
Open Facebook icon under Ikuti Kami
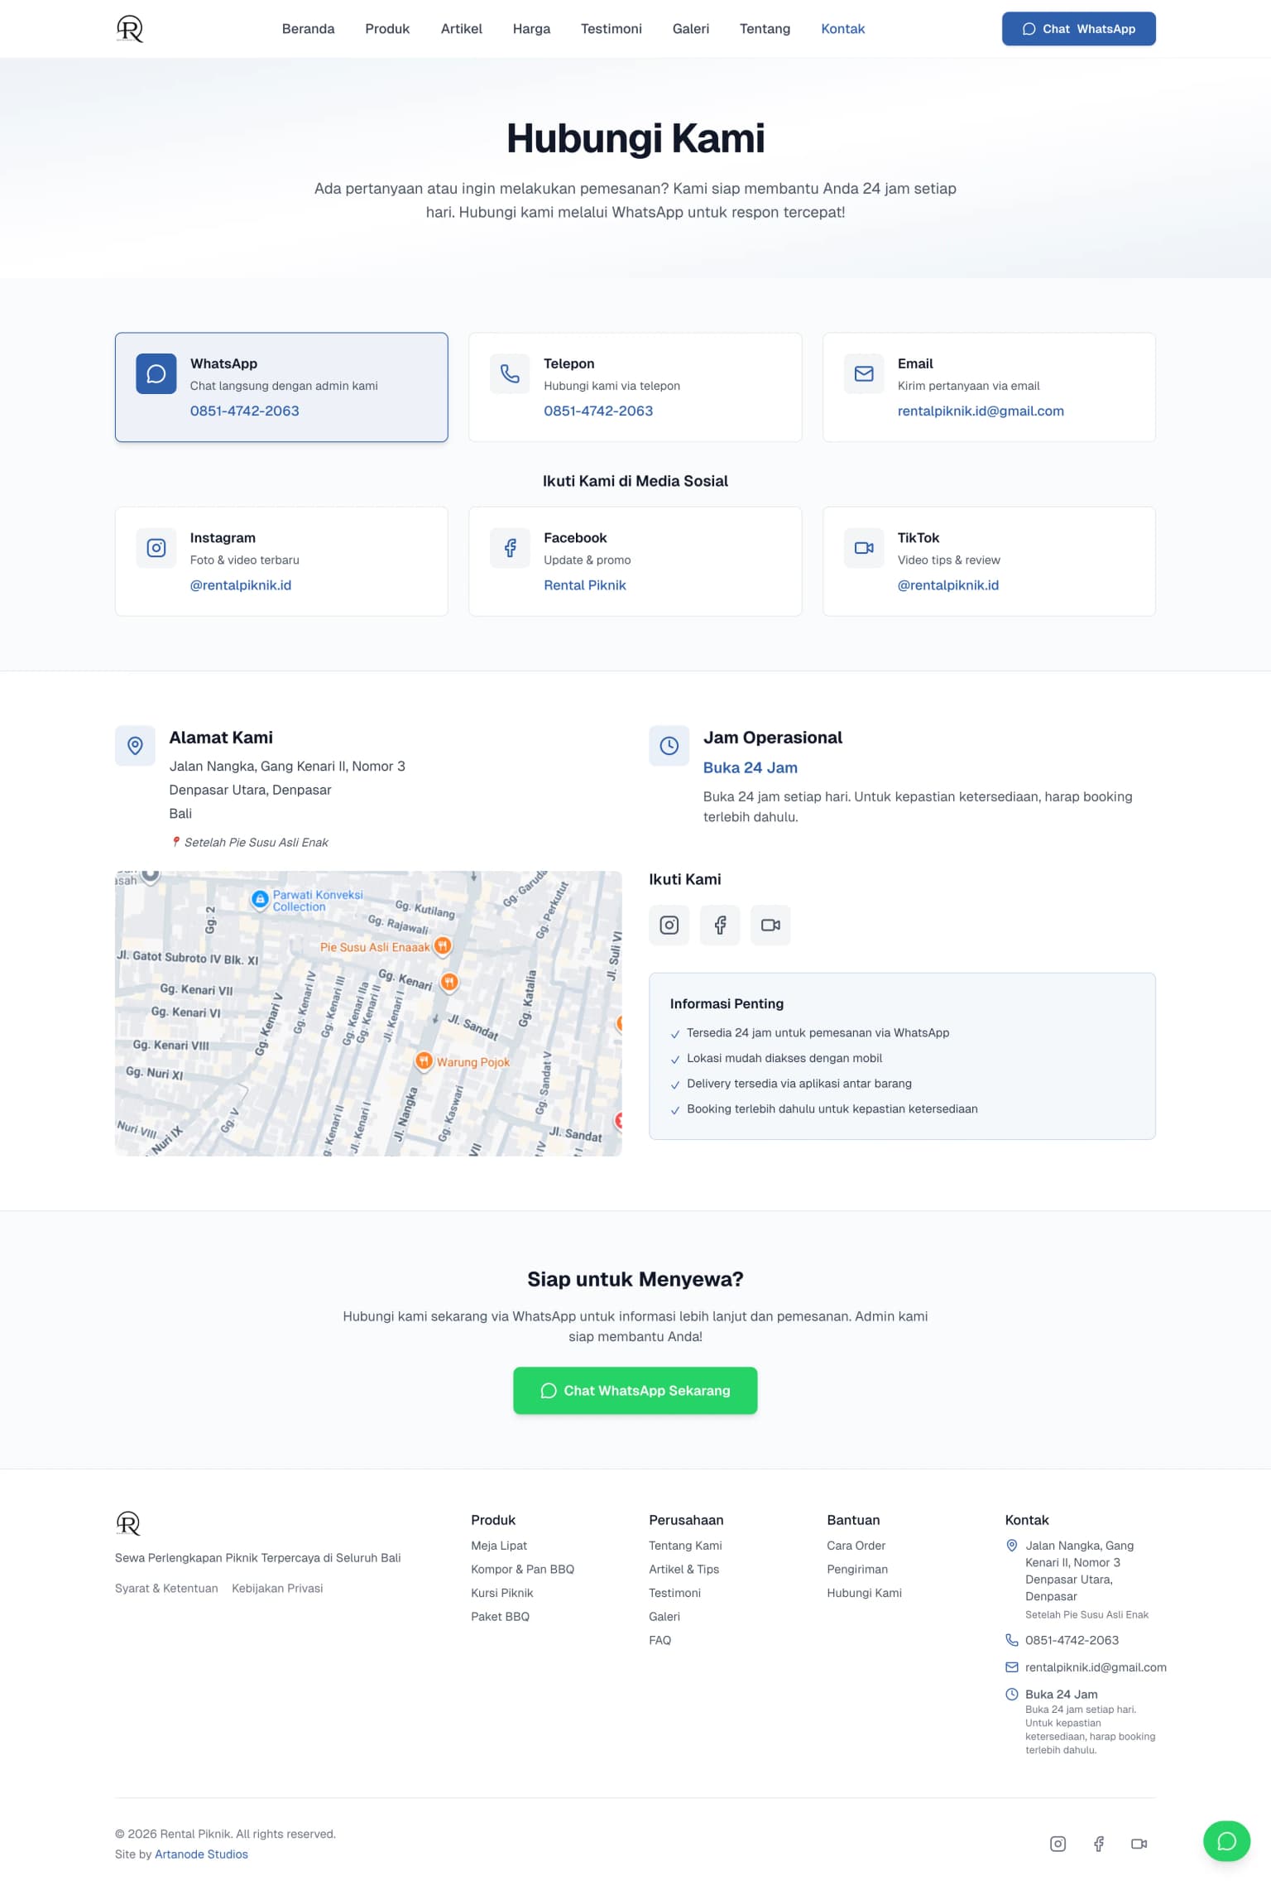tap(720, 925)
